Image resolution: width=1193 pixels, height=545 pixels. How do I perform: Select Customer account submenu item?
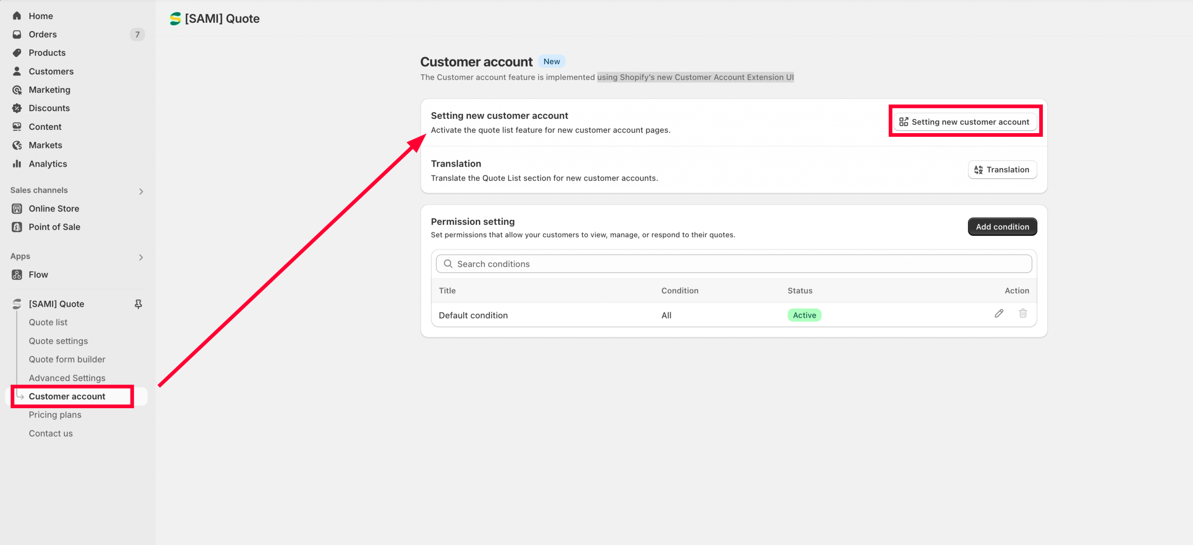[67, 397]
